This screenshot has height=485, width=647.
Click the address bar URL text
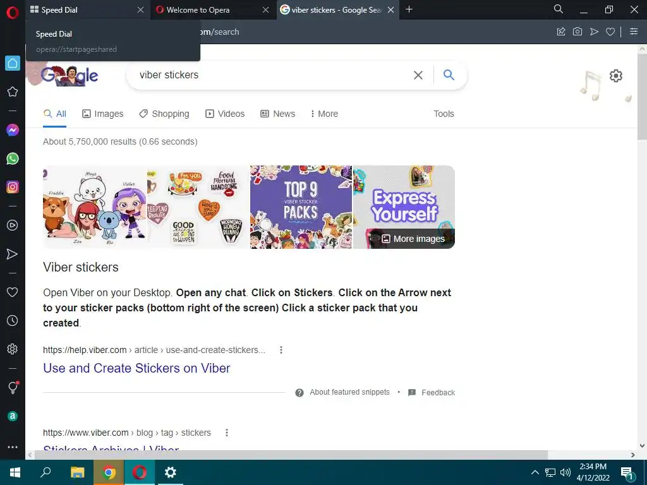pyautogui.click(x=219, y=32)
